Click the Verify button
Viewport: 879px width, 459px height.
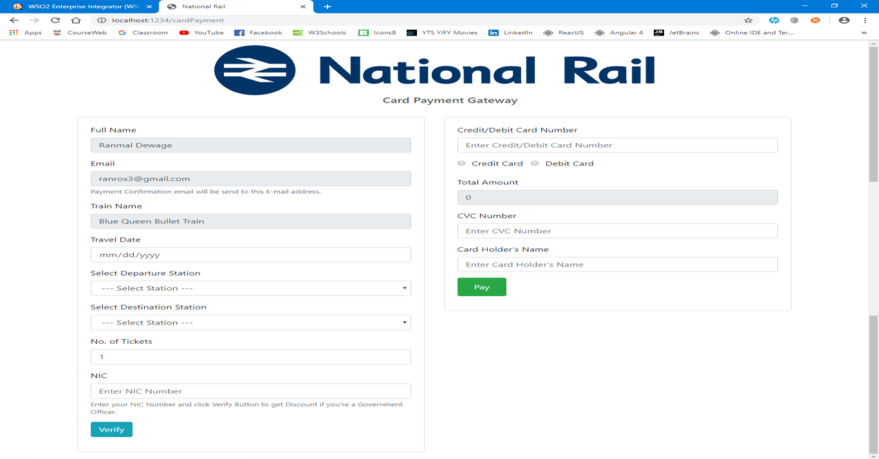pyautogui.click(x=111, y=429)
